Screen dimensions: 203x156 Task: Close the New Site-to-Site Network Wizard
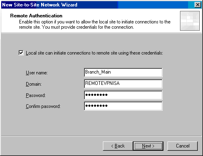coord(198,5)
